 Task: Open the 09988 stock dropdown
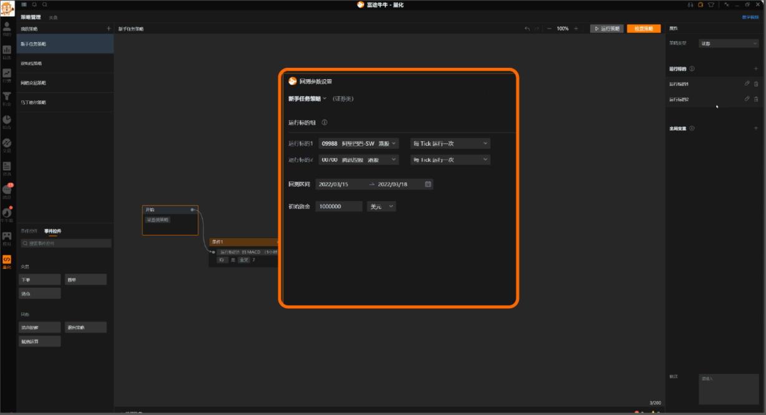pos(358,143)
